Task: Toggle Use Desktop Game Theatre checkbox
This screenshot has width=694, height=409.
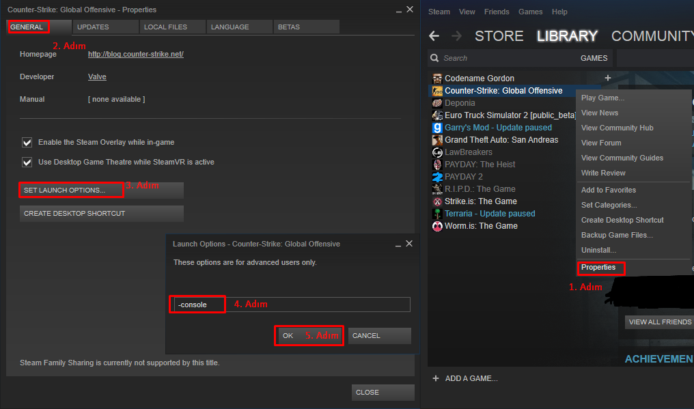Action: click(27, 163)
